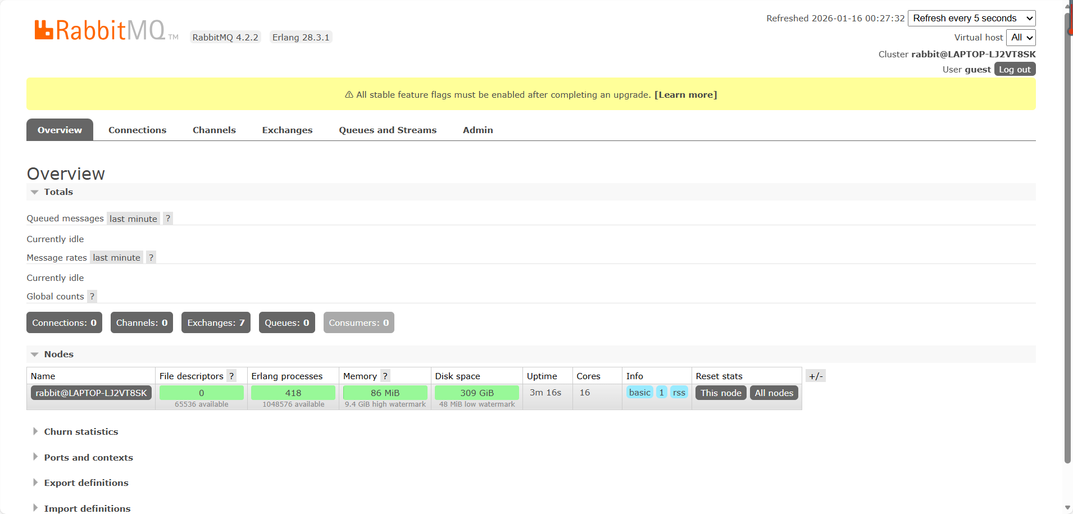
Task: Open the Virtual host dropdown
Action: pos(1021,37)
